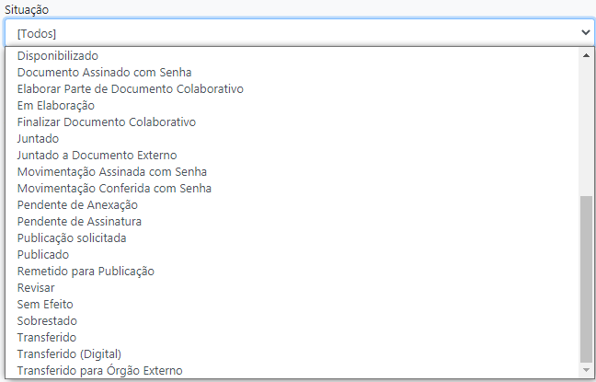This screenshot has height=382, width=596.
Task: Choose the Disponibilizado option
Action: click(x=58, y=56)
